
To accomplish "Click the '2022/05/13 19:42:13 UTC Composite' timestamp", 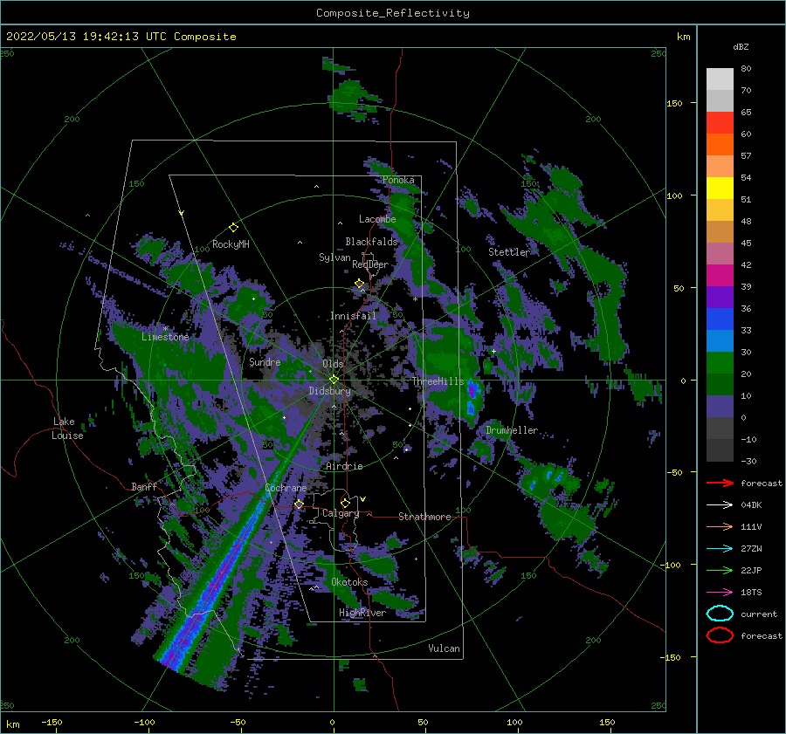I will [x=121, y=37].
